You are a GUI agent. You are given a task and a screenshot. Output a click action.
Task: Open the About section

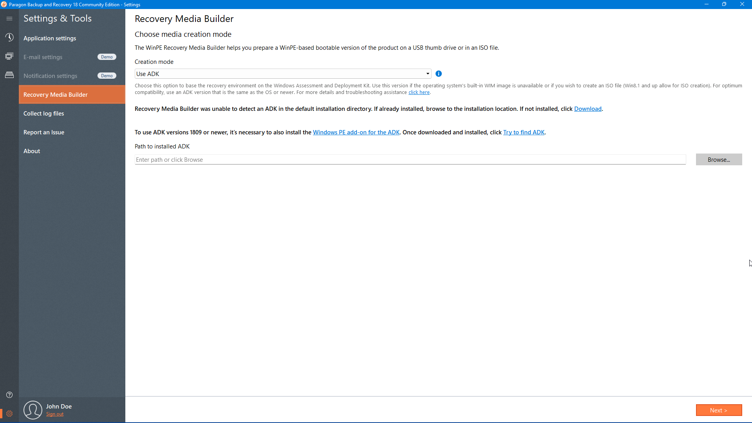tap(32, 151)
